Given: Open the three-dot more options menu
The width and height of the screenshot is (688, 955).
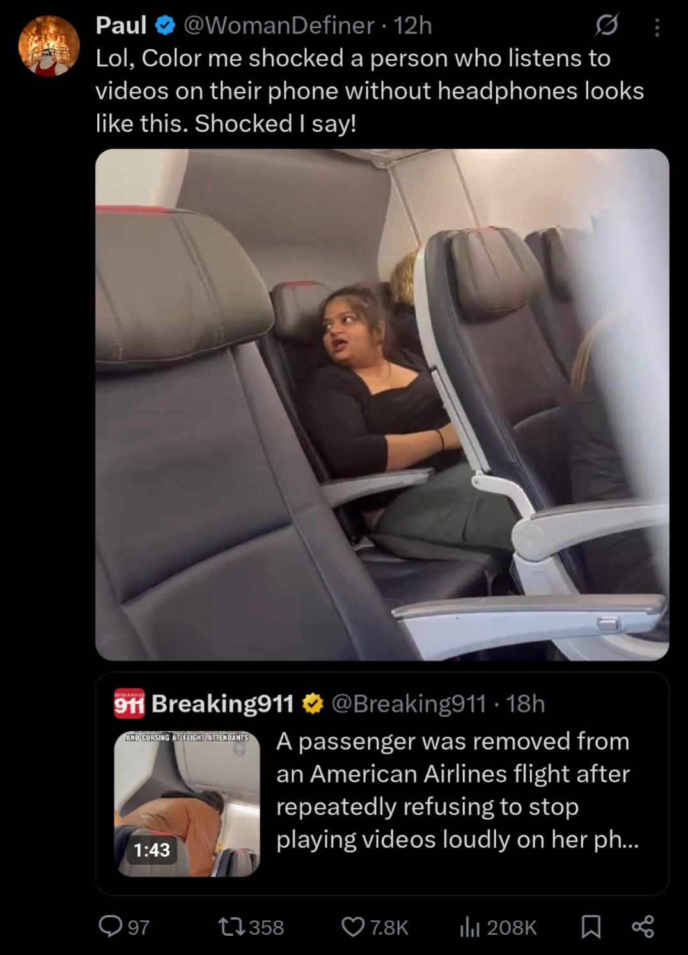Looking at the screenshot, I should [x=657, y=27].
